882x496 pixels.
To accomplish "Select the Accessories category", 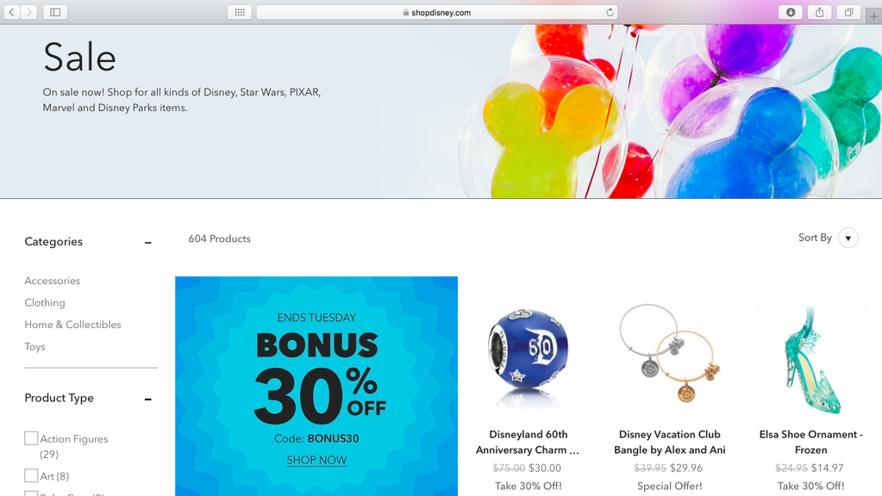I will (53, 281).
